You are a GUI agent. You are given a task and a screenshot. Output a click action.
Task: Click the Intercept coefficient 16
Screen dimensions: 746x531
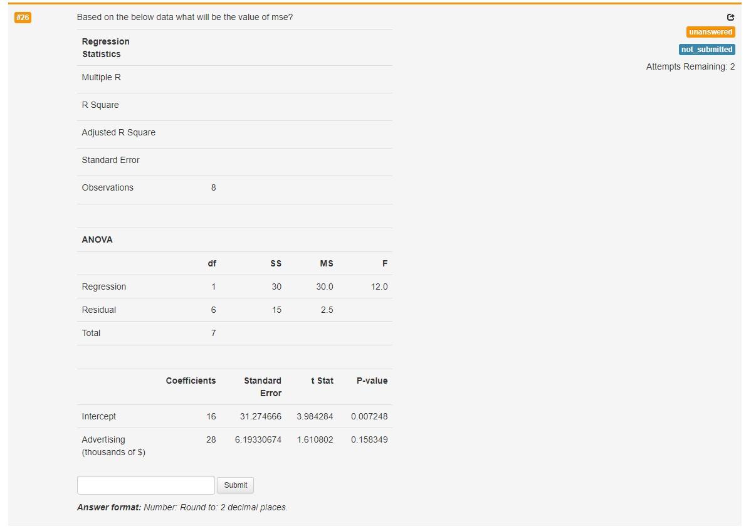click(x=211, y=416)
